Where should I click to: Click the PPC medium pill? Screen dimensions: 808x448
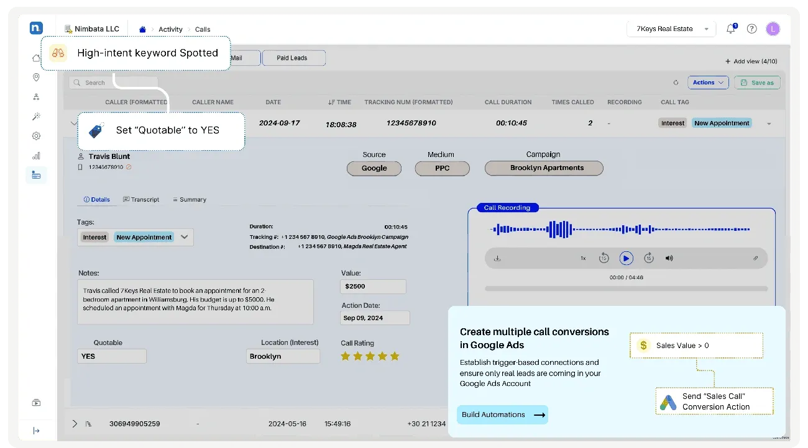pyautogui.click(x=443, y=168)
